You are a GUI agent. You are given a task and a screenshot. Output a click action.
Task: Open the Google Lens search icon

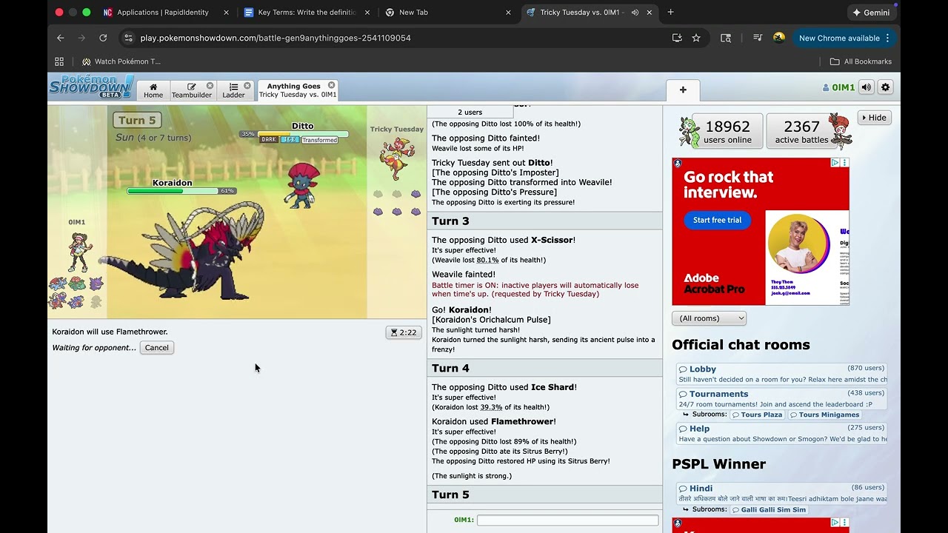tap(726, 38)
